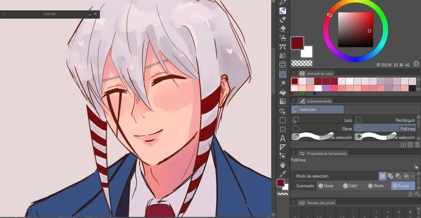Click color history scroll-down arrow
Viewport: 421px width, 218px height.
coord(418,88)
